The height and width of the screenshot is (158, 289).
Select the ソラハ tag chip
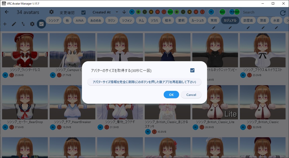[x=154, y=20]
